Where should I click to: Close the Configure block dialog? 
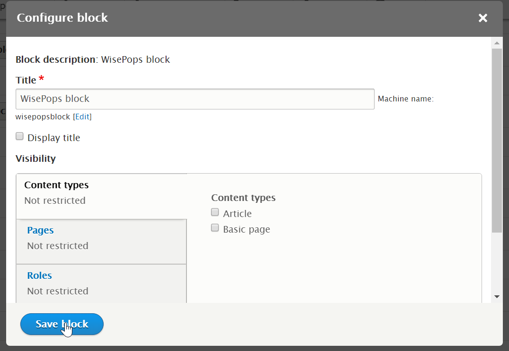(x=483, y=18)
